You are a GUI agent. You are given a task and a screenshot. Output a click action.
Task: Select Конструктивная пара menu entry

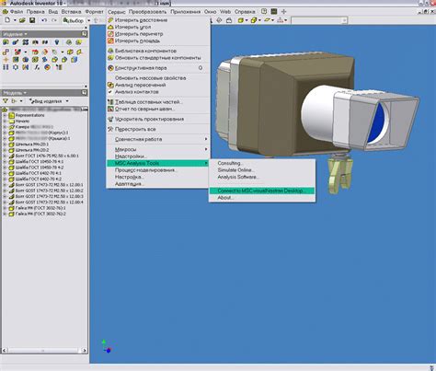tap(158, 68)
